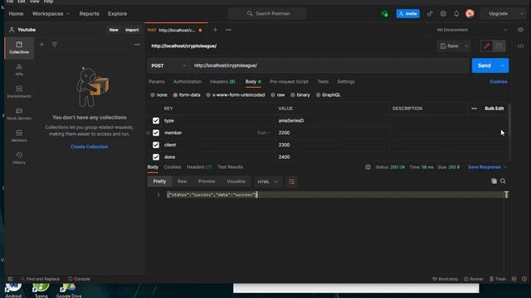Switch to the request Headers tab

(222, 82)
